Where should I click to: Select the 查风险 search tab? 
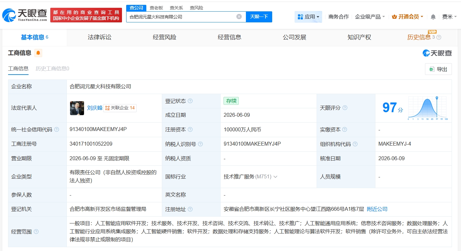(x=197, y=8)
